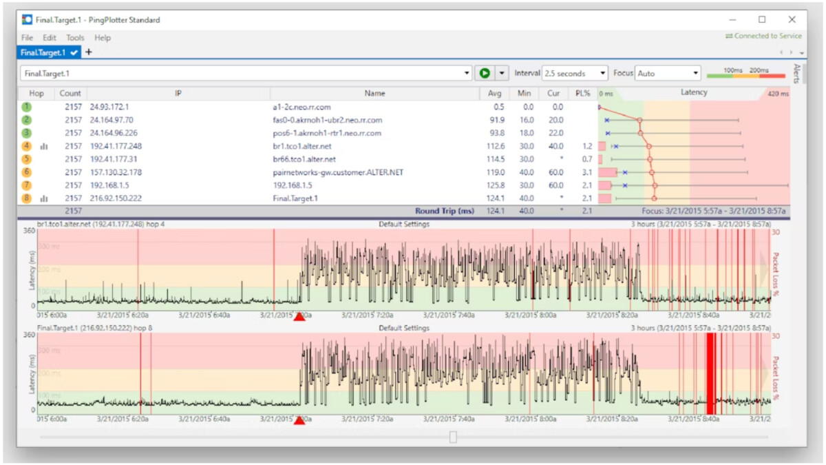The height and width of the screenshot is (465, 826).
Task: Click the hop 4 graph title br1.tco1.alter.net
Action: [x=101, y=224]
